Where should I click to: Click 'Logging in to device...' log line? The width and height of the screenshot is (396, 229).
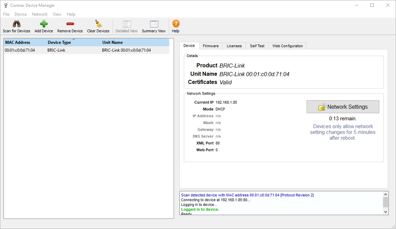[199, 205]
